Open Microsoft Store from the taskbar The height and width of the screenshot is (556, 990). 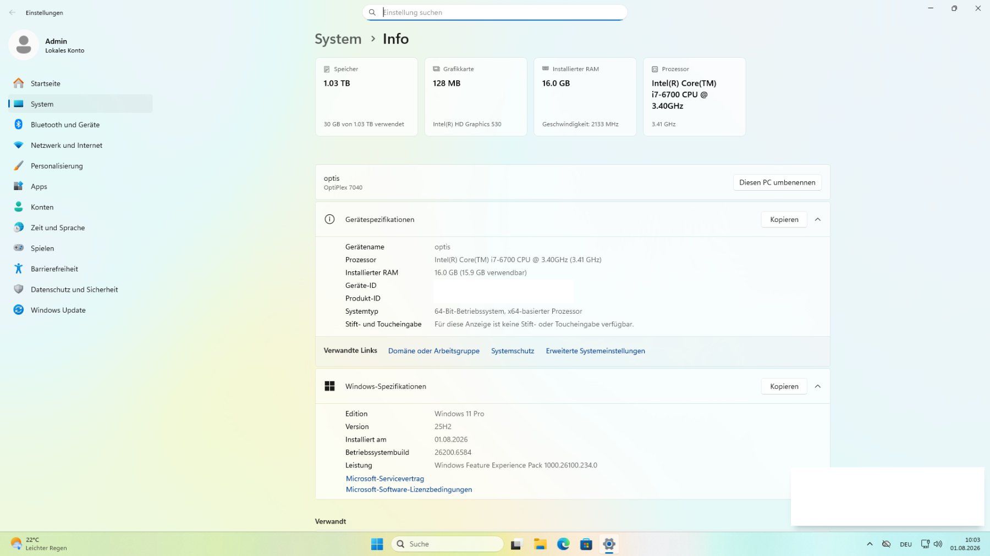click(x=586, y=544)
